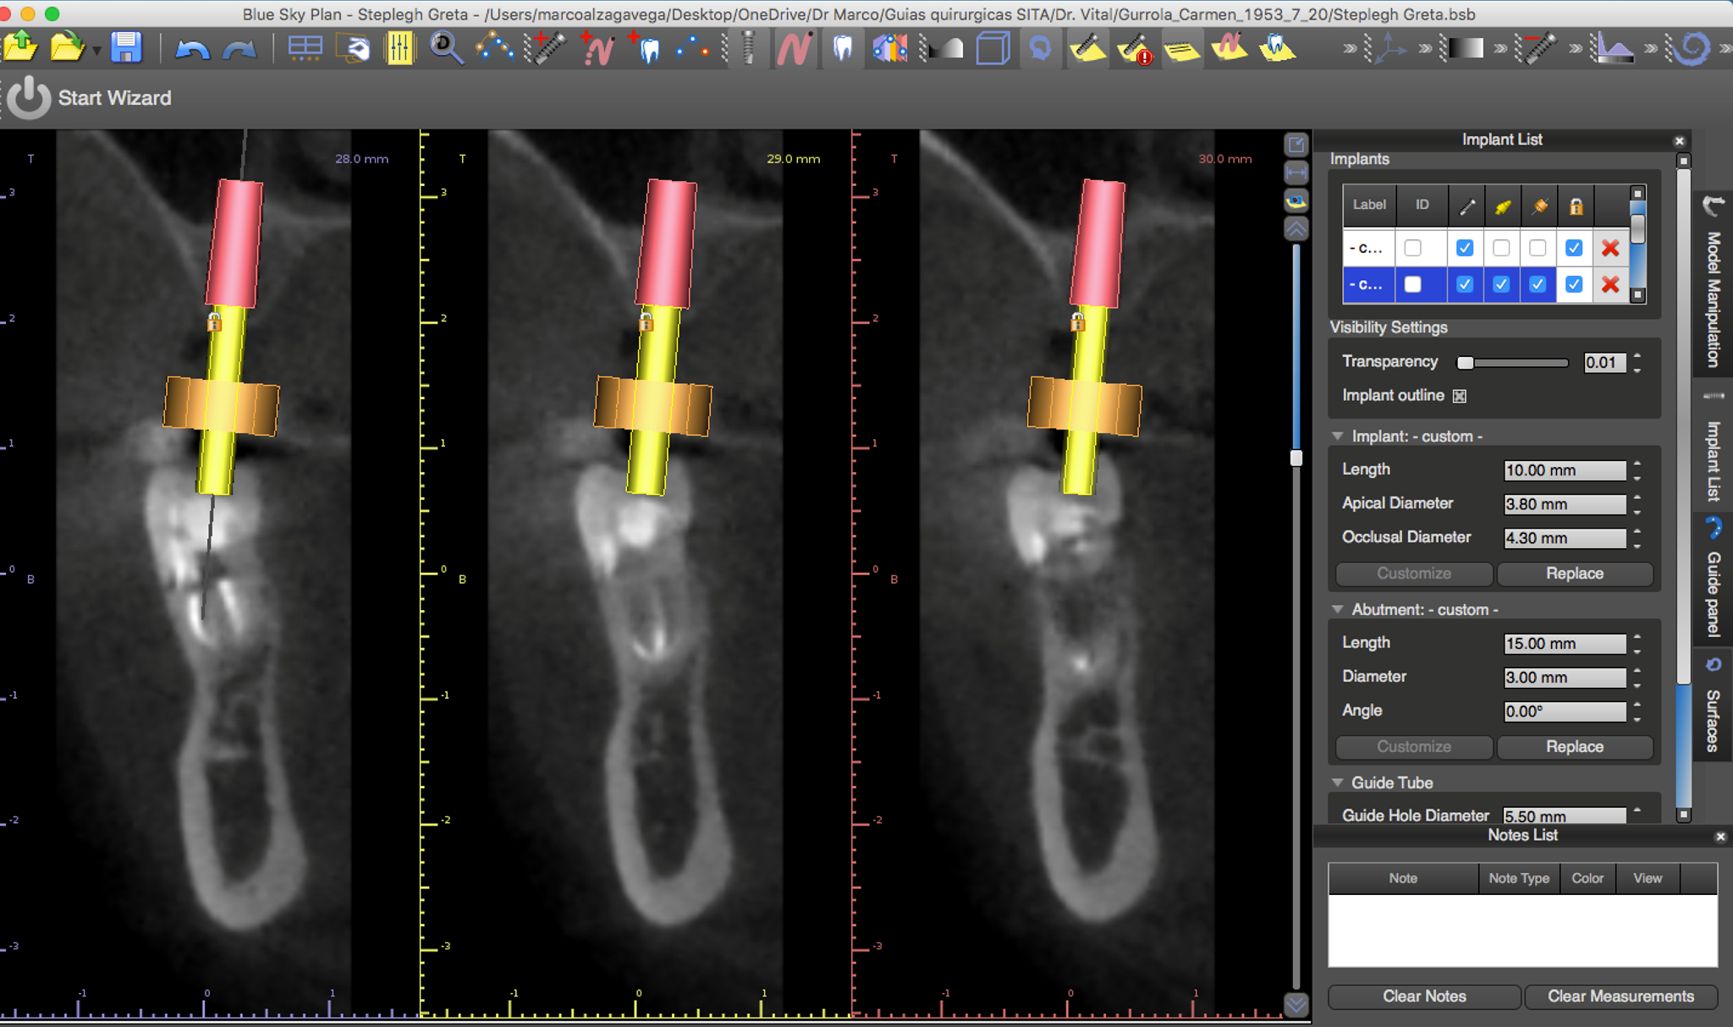Click the colored cross-sections icon
The image size is (1733, 1027).
[x=889, y=48]
